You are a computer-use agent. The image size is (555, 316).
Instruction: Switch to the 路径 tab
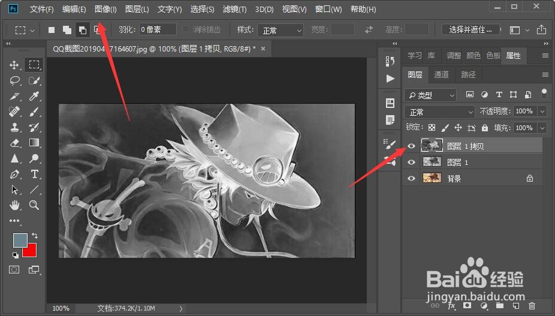coord(468,74)
